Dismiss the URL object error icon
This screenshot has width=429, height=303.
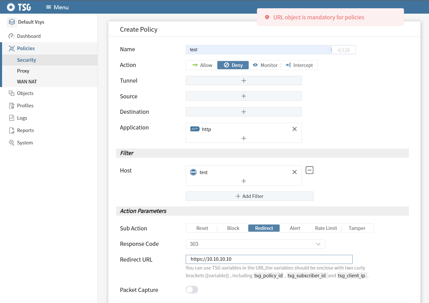pos(267,17)
